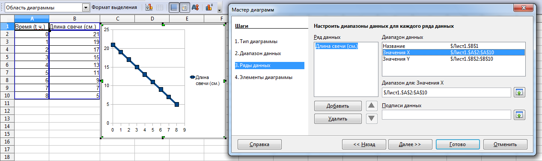Toggle horizontal grid lines icon

tap(174, 8)
